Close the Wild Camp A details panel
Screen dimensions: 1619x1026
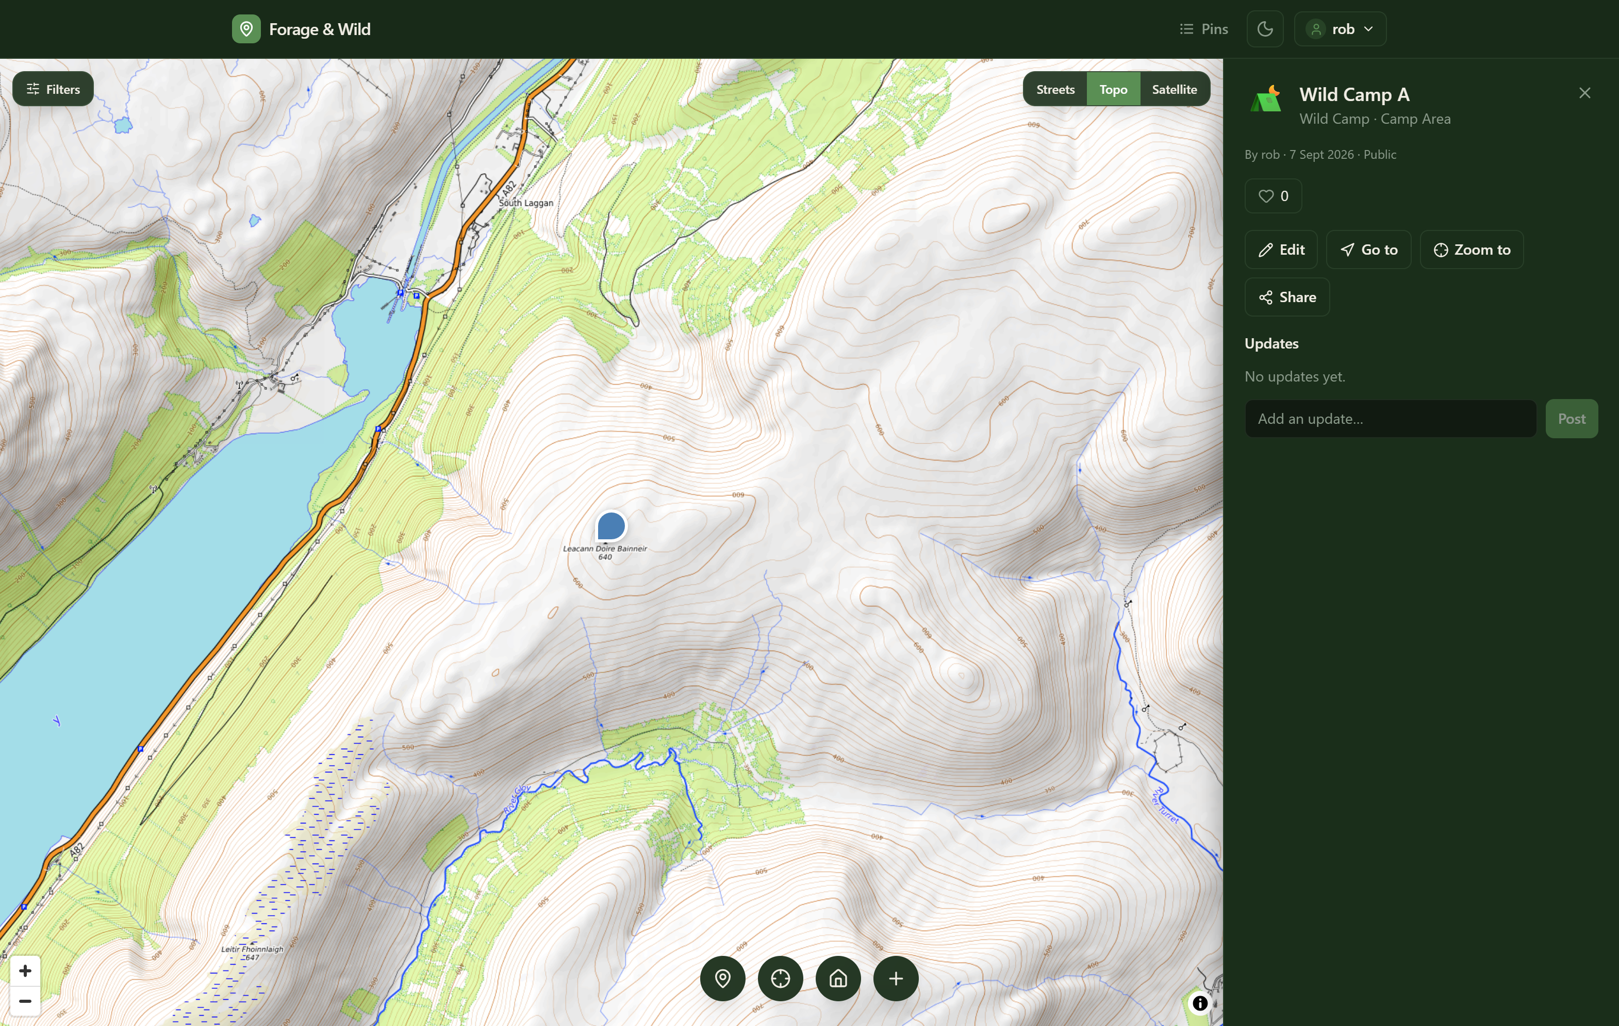(1584, 93)
